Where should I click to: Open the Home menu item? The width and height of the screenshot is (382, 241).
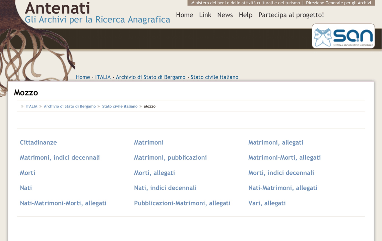coord(184,15)
